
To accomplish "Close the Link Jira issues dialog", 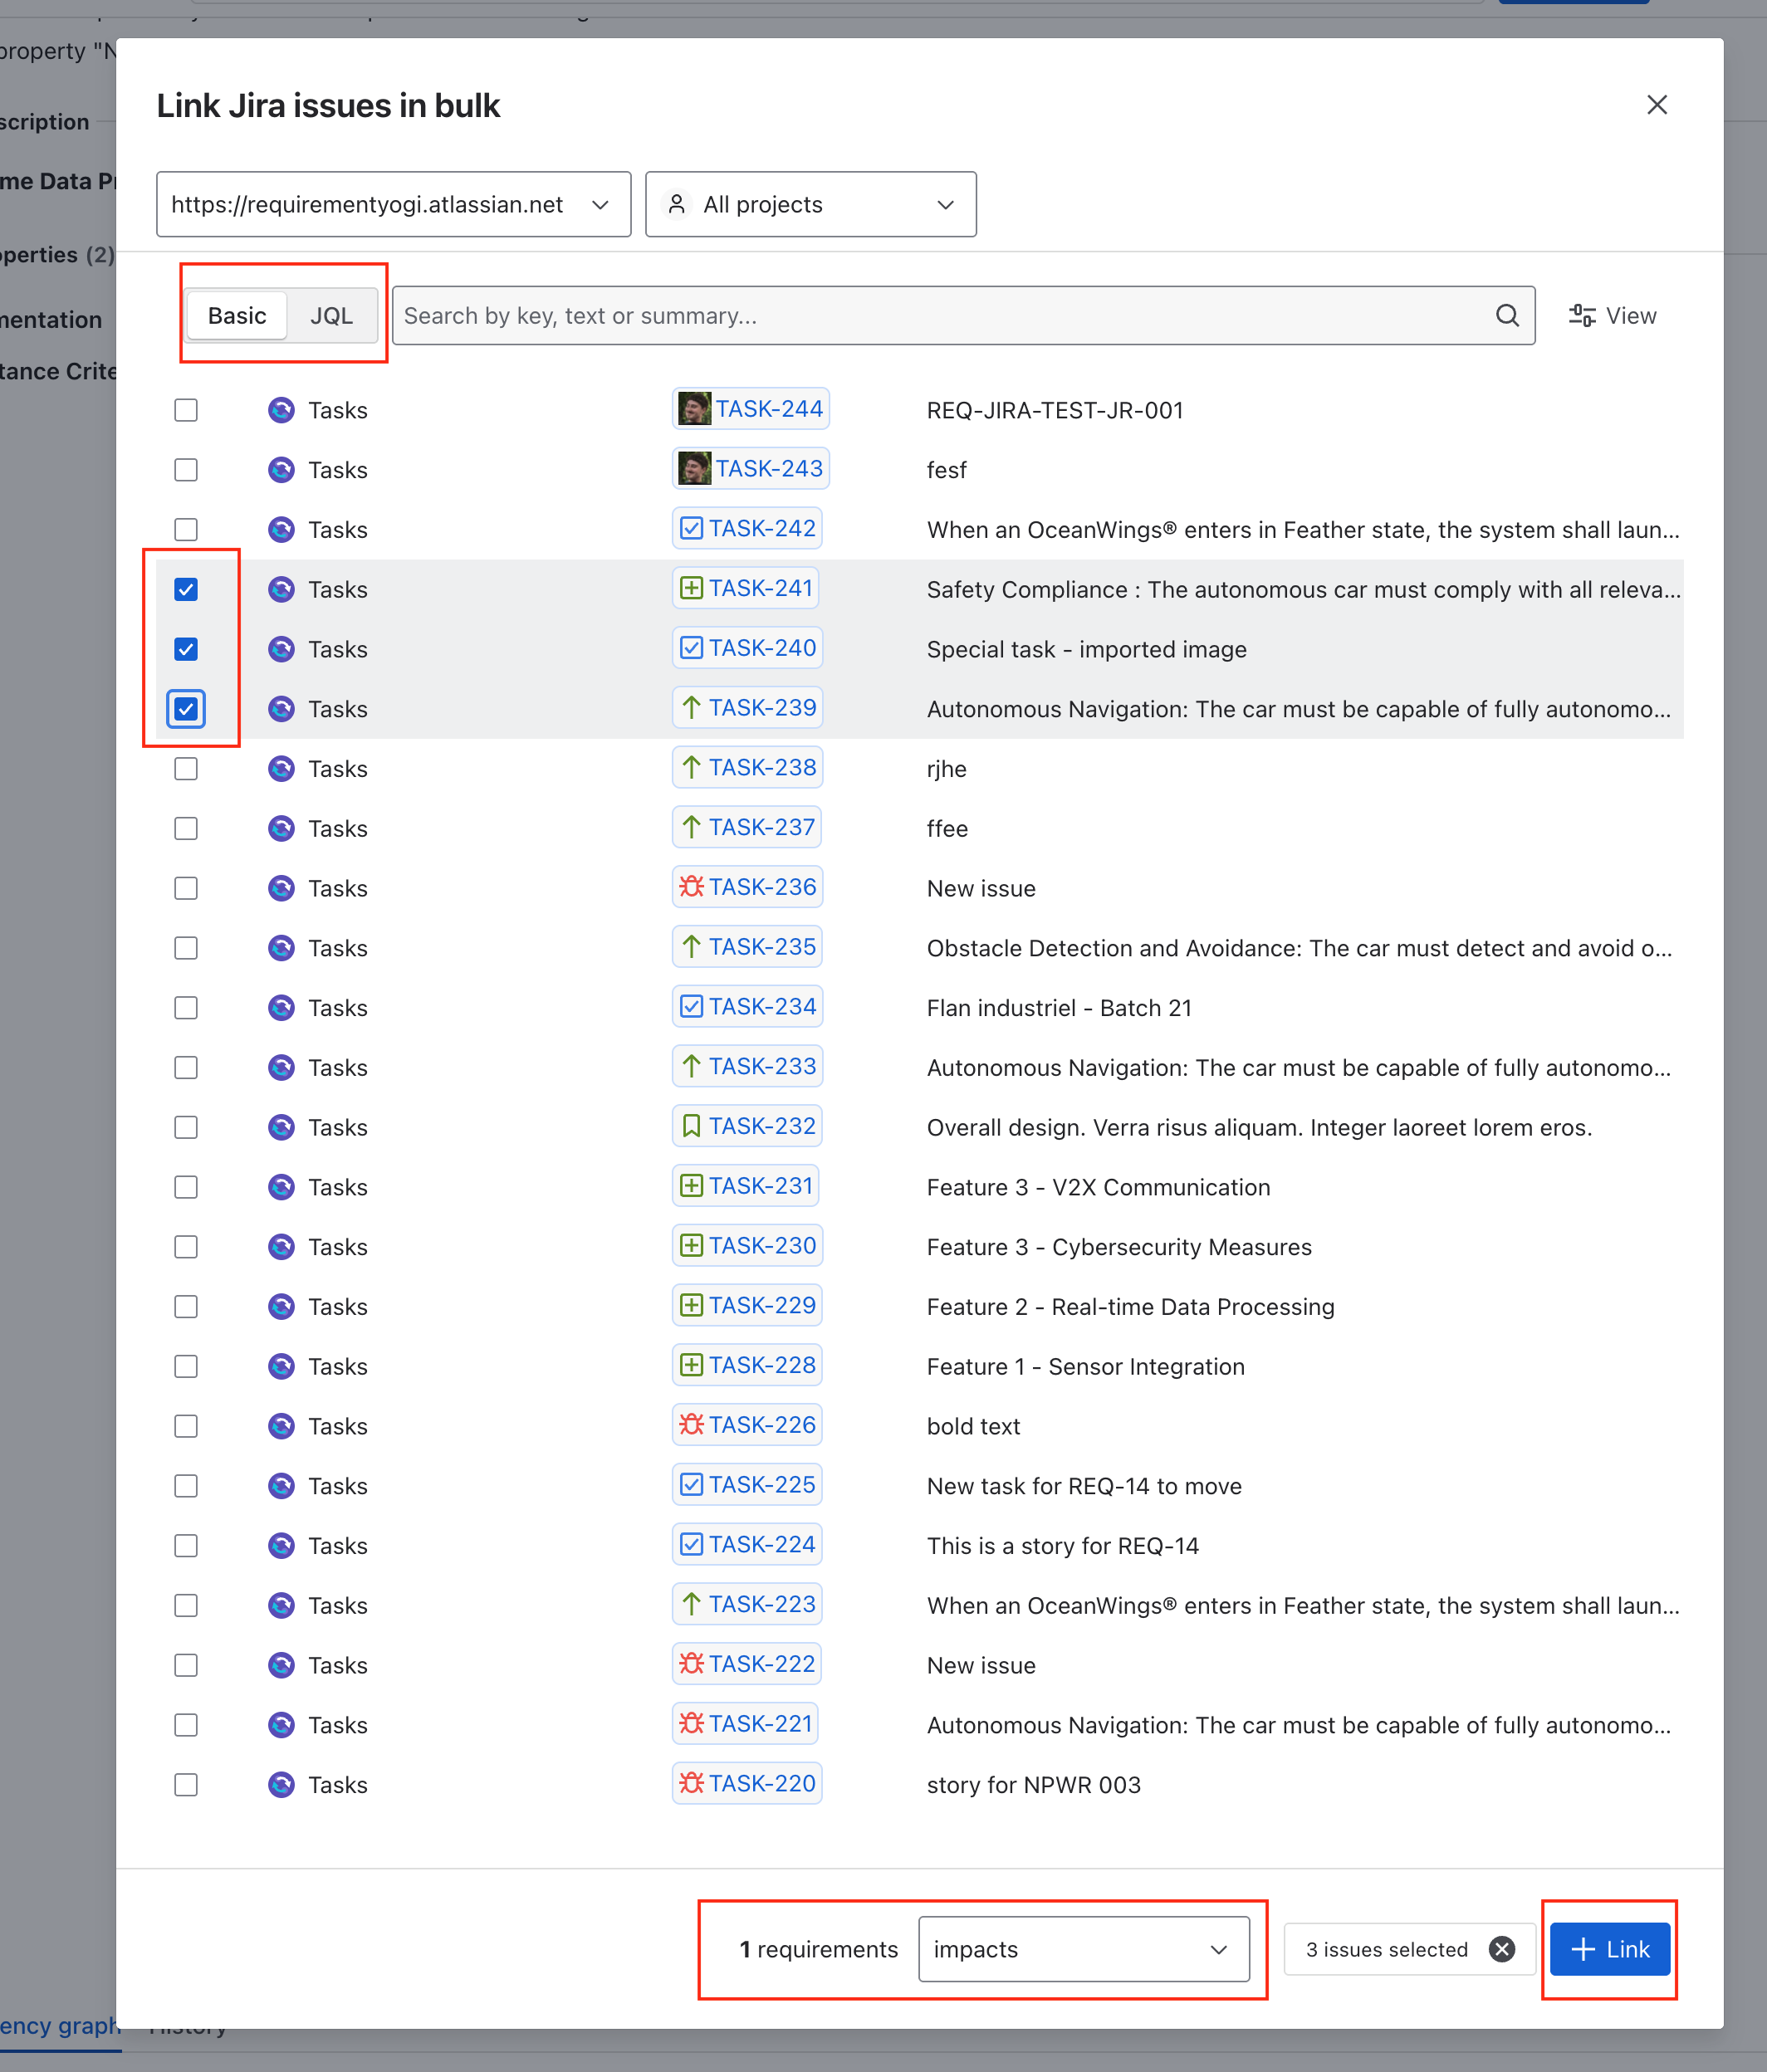I will point(1657,105).
